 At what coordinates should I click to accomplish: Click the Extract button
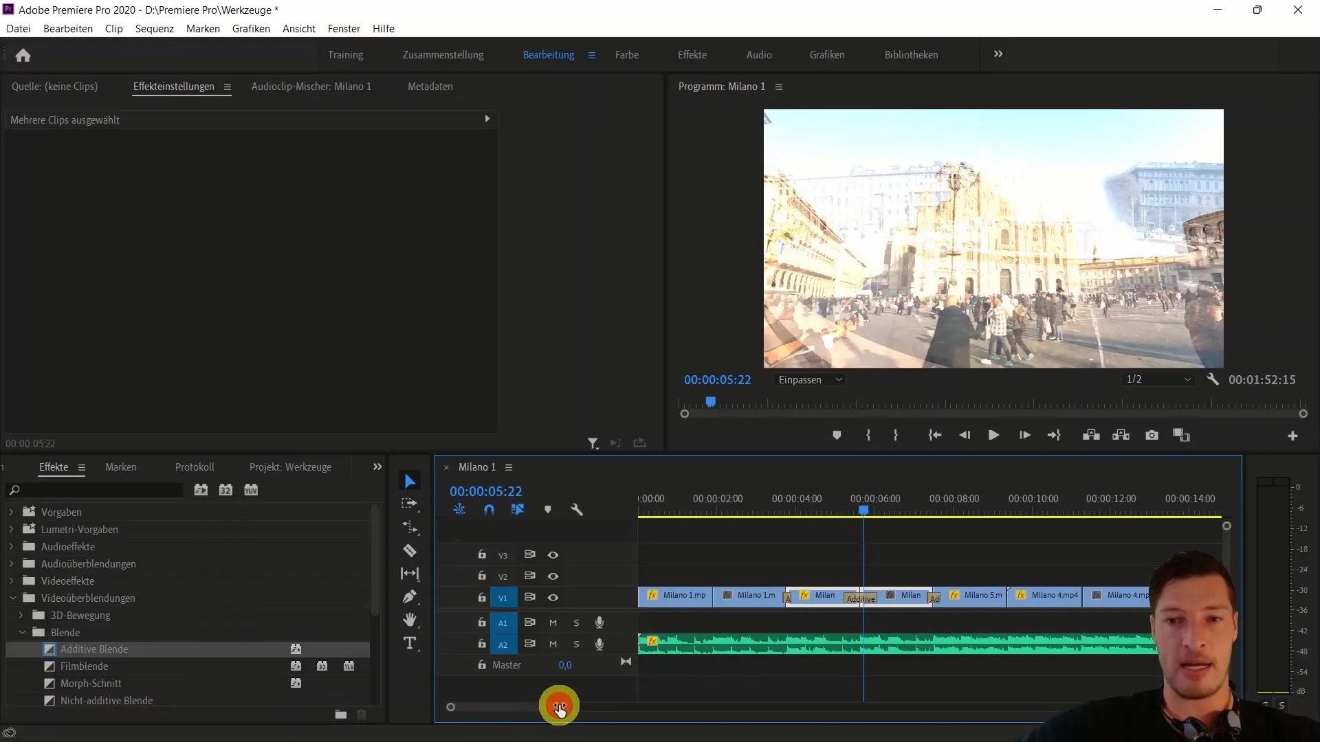[1121, 435]
